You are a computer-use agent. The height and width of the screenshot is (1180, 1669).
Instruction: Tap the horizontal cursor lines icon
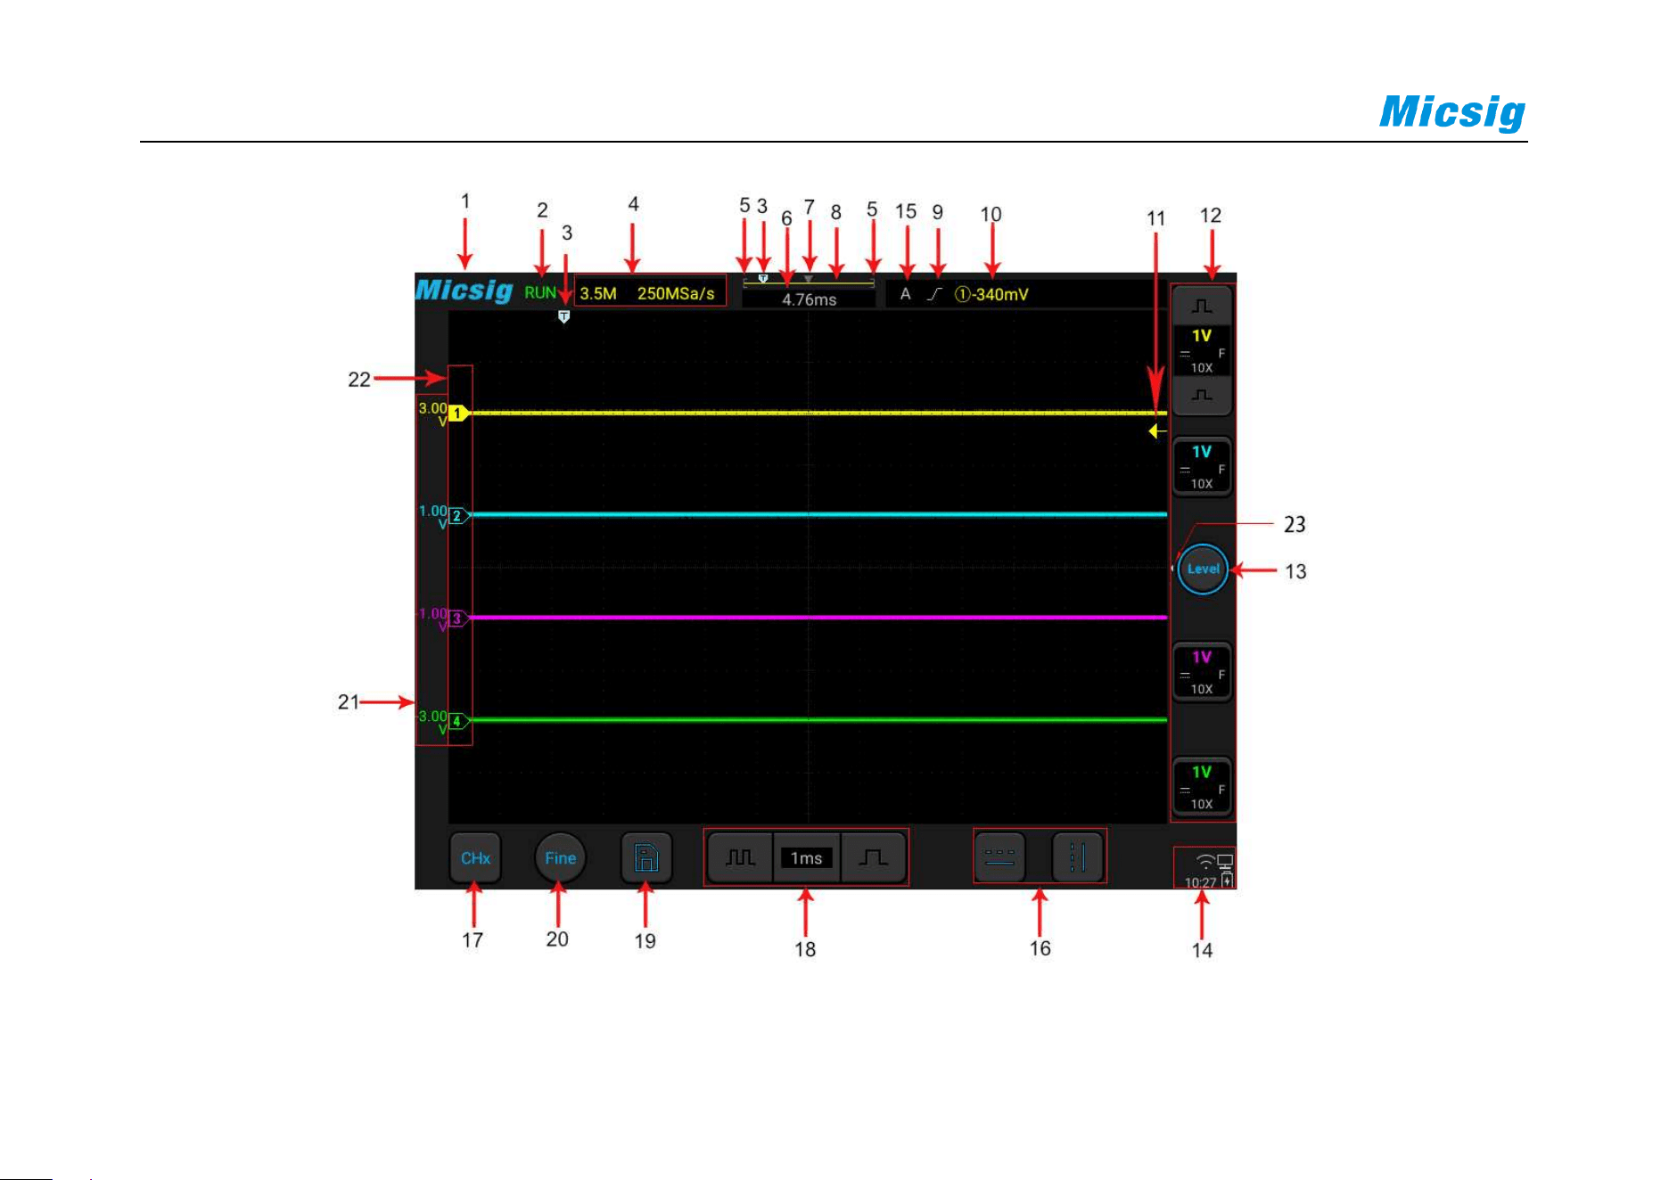point(999,857)
